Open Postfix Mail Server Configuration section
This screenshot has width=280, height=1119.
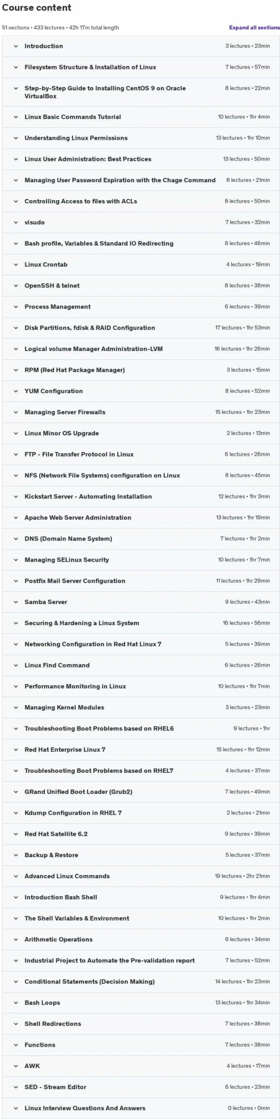(x=141, y=581)
